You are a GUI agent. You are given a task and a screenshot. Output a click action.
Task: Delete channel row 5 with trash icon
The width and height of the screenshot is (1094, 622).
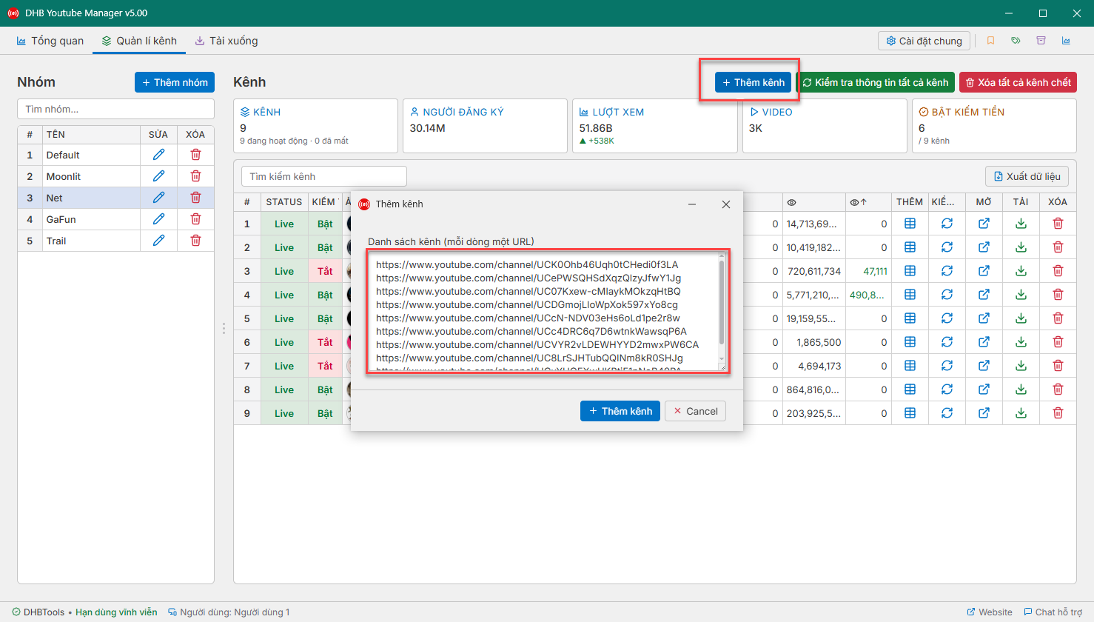1058,318
